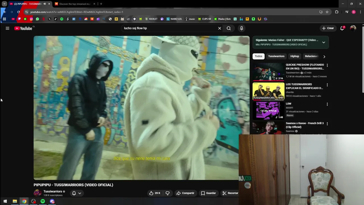The width and height of the screenshot is (364, 205).
Task: Switch to the Discover top streamed music tab
Action: (x=75, y=4)
